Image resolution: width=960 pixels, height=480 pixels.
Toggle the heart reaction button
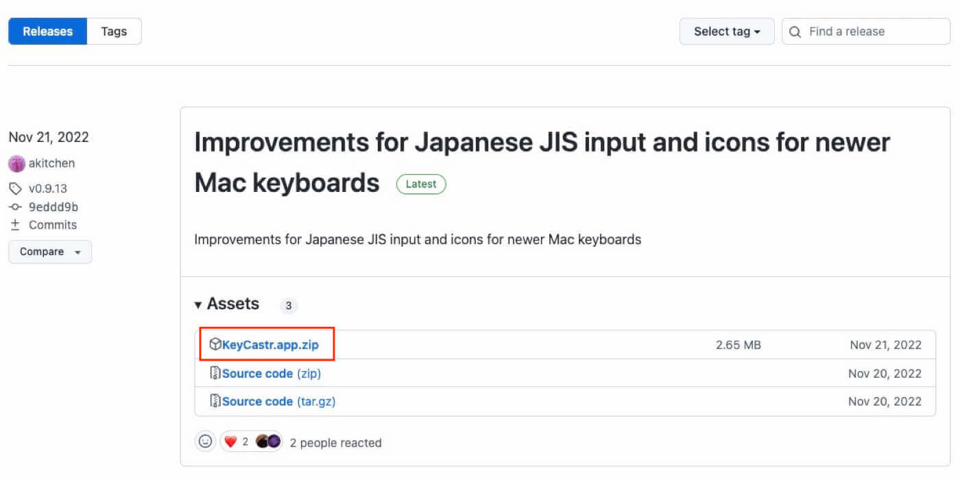click(x=235, y=442)
